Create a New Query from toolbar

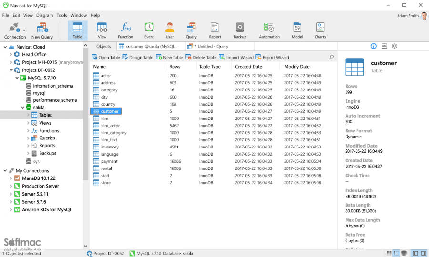pos(42,30)
